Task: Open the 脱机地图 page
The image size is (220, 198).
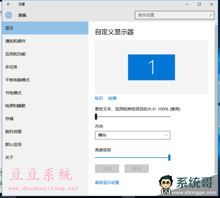Action: pyautogui.click(x=45, y=132)
